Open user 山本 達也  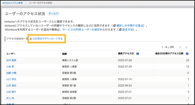11,85
